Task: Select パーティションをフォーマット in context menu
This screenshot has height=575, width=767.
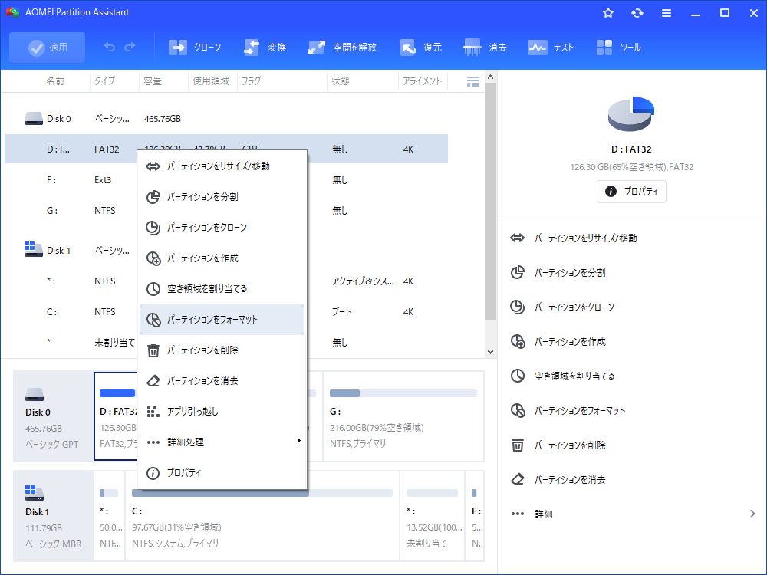Action: coord(222,320)
